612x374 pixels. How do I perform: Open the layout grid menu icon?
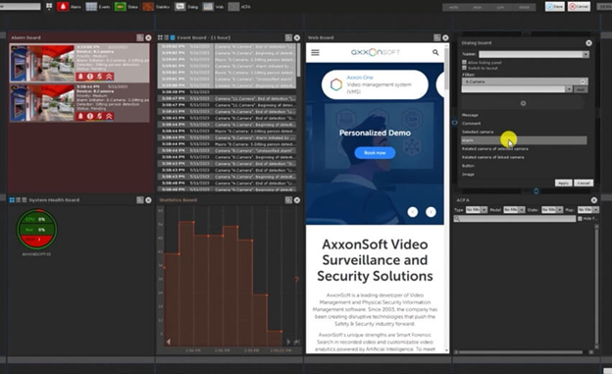pos(49,6)
